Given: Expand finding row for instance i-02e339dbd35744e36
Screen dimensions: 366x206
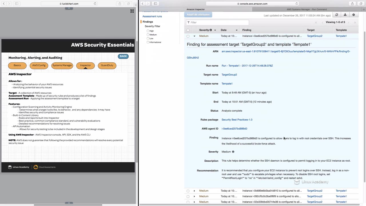Looking at the screenshot, I should pos(194,202).
